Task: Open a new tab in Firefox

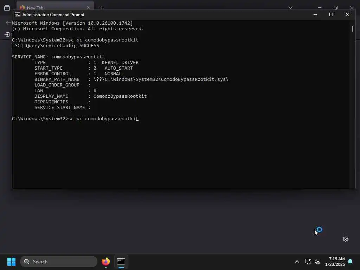Action: coord(102,8)
